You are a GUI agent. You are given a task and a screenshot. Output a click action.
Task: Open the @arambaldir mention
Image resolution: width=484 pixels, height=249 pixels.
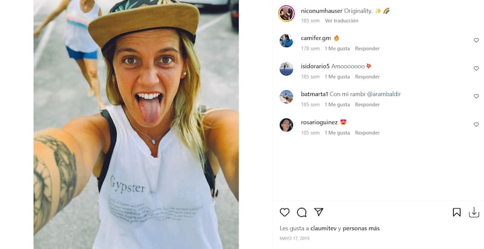pos(384,94)
